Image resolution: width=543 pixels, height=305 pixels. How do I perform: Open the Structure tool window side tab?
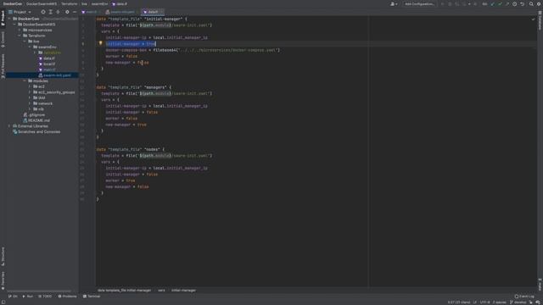click(x=3, y=256)
